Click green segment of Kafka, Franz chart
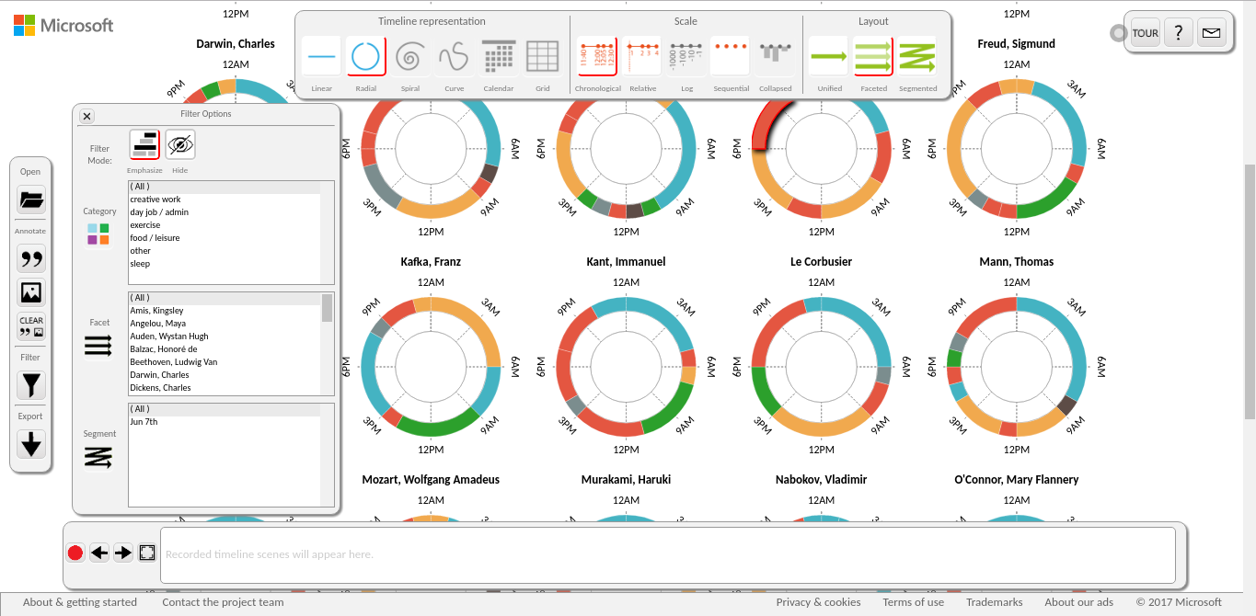The height and width of the screenshot is (616, 1256). 438,428
